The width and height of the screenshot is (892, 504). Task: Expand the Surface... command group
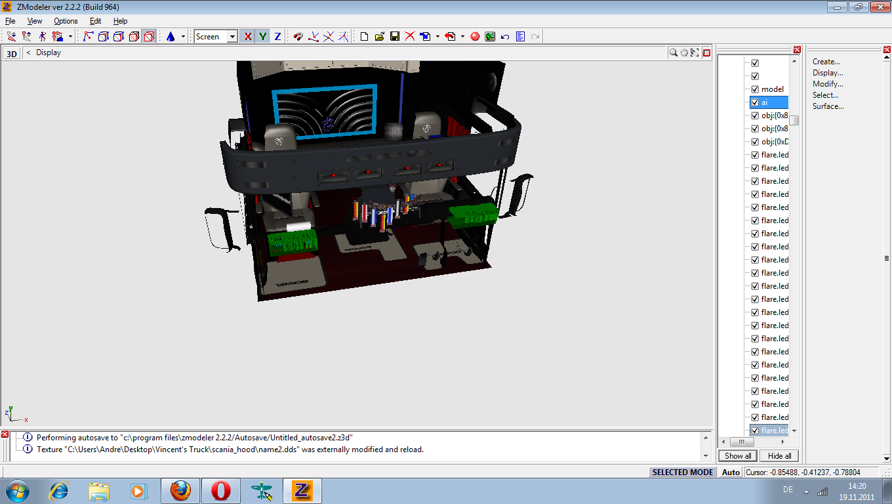tap(828, 106)
